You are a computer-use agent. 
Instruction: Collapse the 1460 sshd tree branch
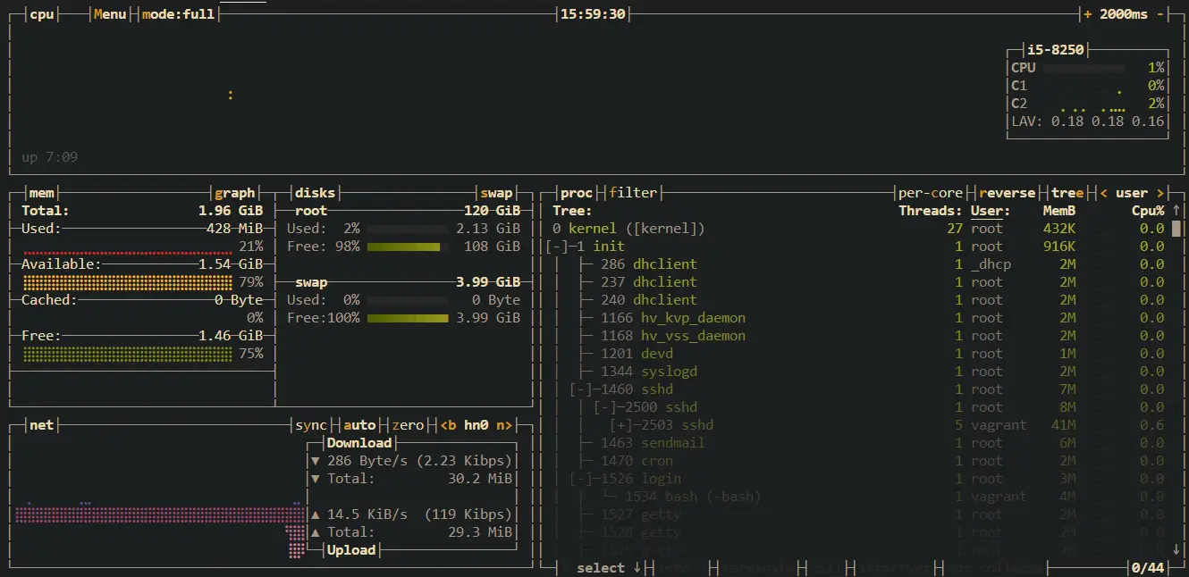[x=582, y=389]
